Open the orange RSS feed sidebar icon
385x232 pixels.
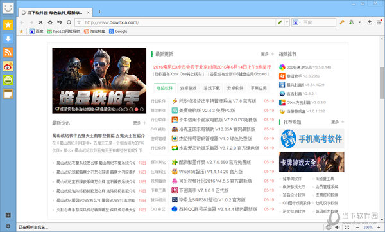click(8, 53)
